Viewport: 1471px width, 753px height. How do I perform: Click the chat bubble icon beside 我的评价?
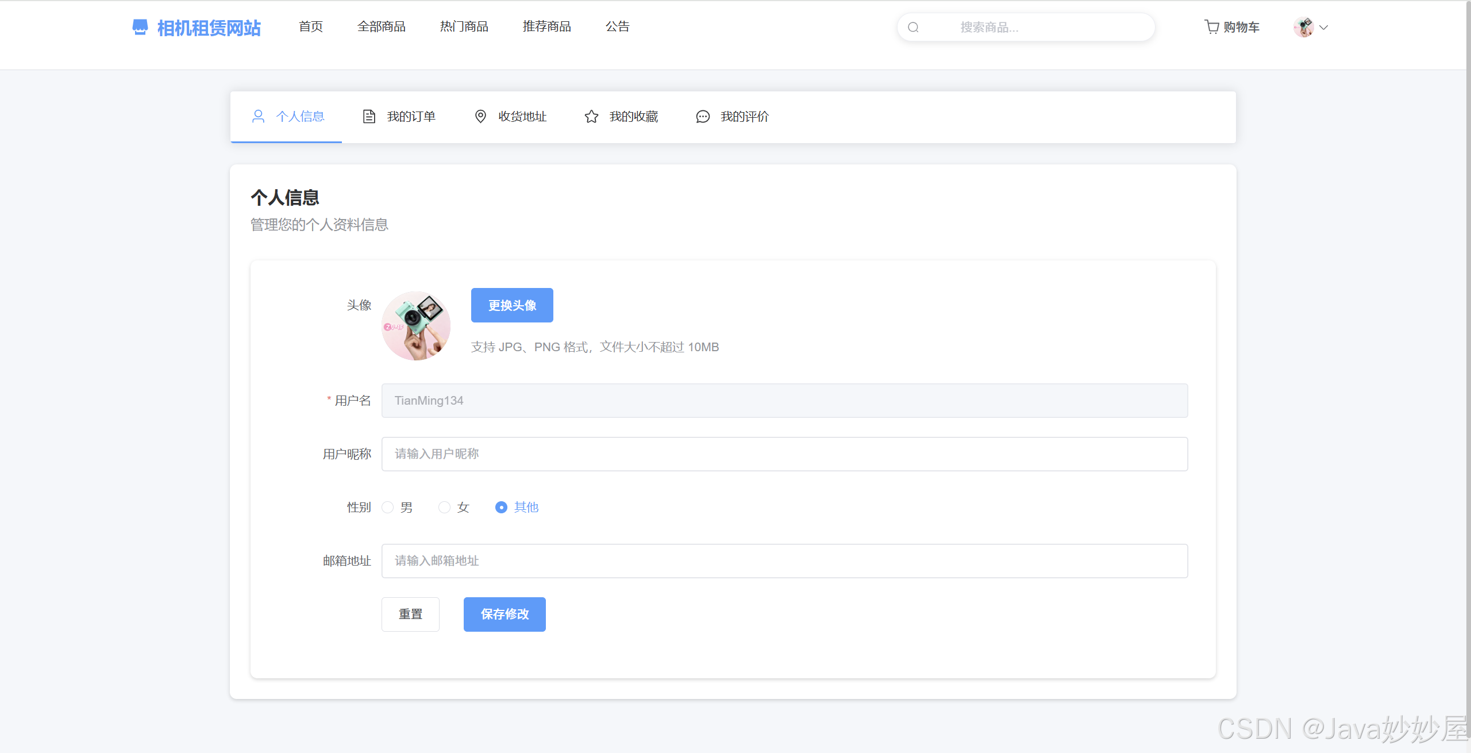click(703, 117)
